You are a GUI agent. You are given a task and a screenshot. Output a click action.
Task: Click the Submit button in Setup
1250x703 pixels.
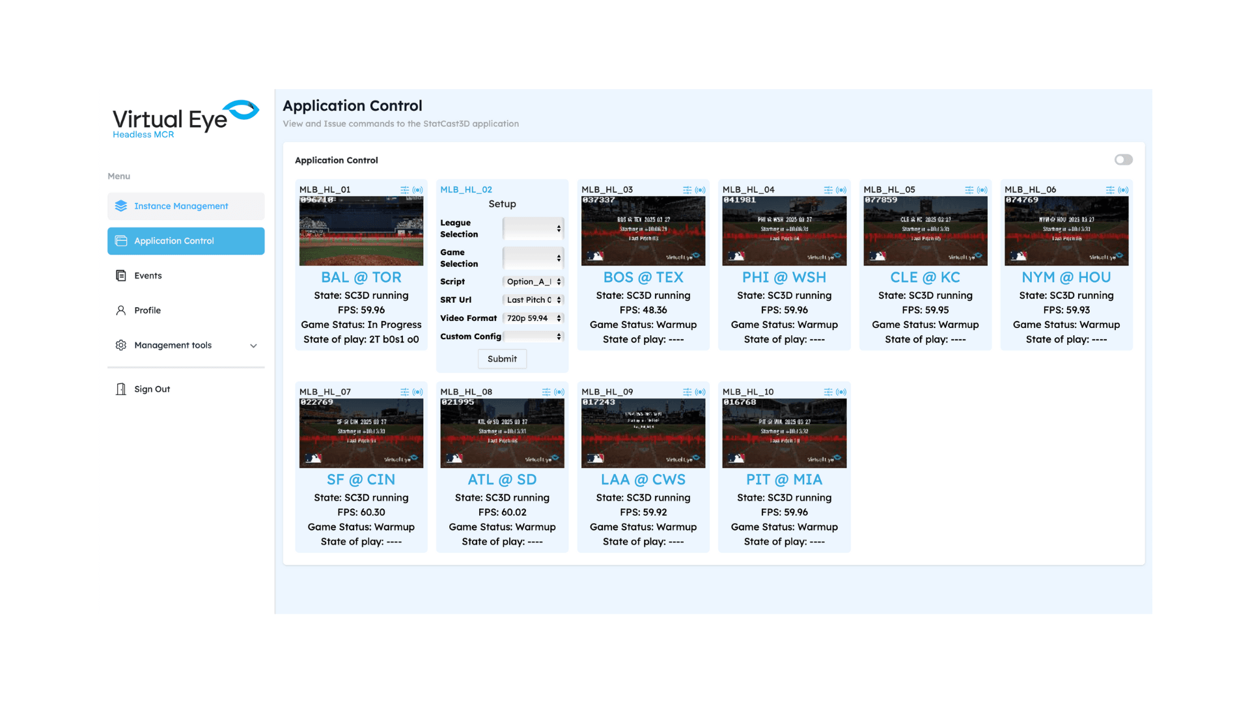(502, 359)
